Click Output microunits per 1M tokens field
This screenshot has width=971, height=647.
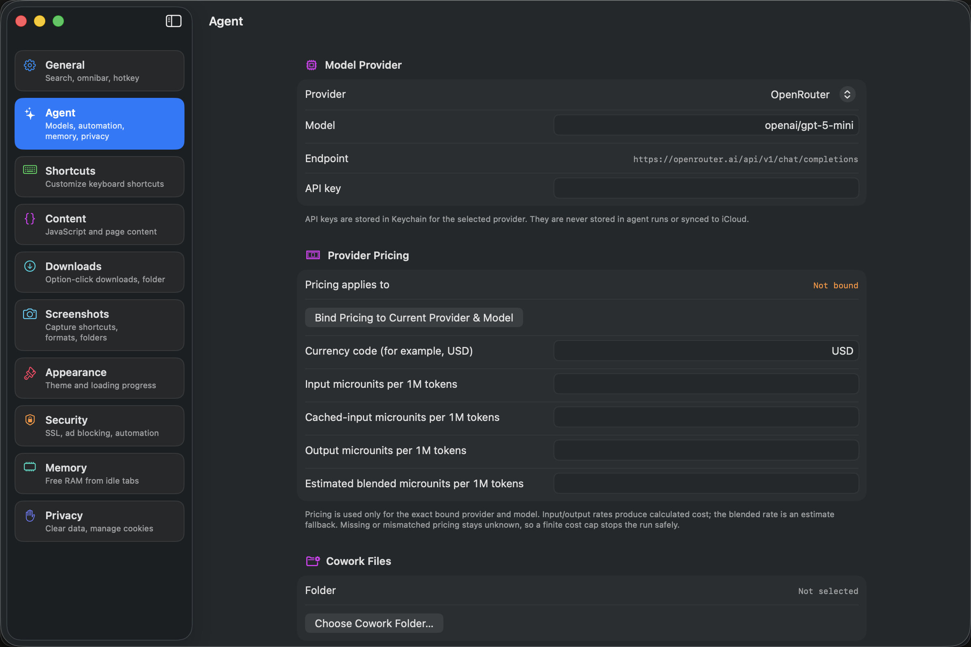point(706,450)
